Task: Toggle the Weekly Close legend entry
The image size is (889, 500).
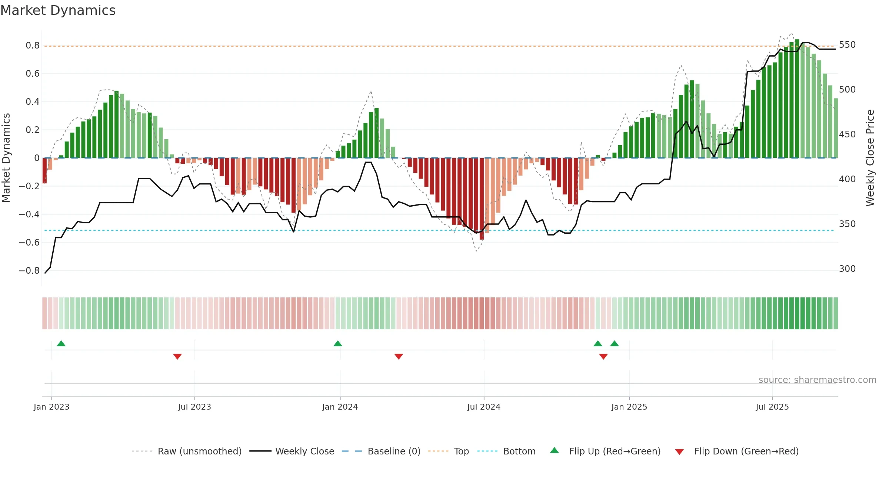Action: pos(292,451)
